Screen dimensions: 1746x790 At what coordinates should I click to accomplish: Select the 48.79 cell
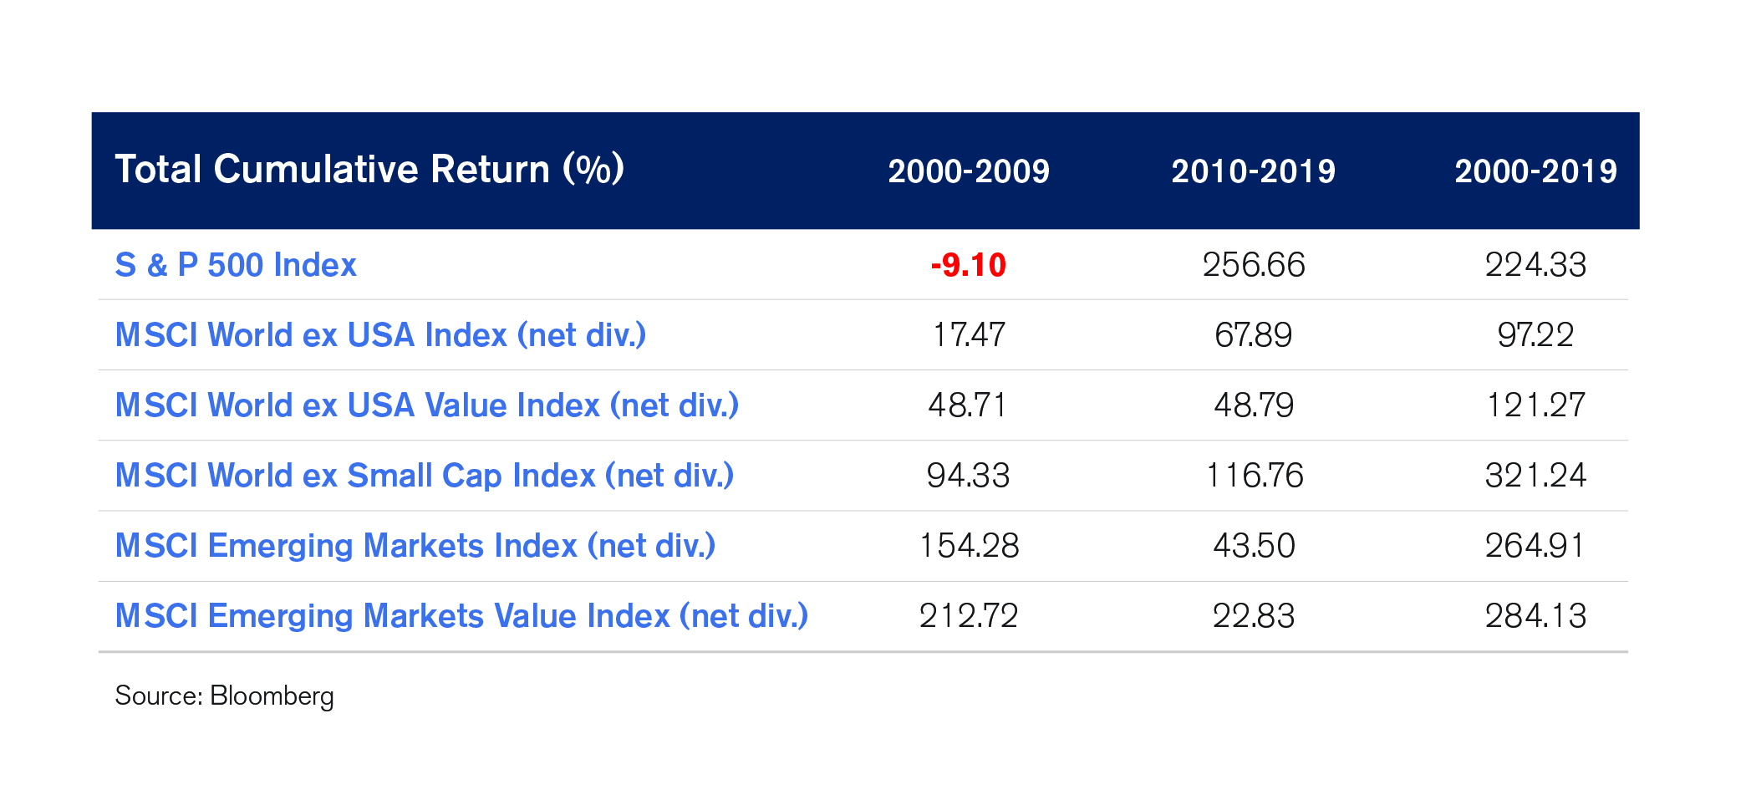click(1254, 405)
